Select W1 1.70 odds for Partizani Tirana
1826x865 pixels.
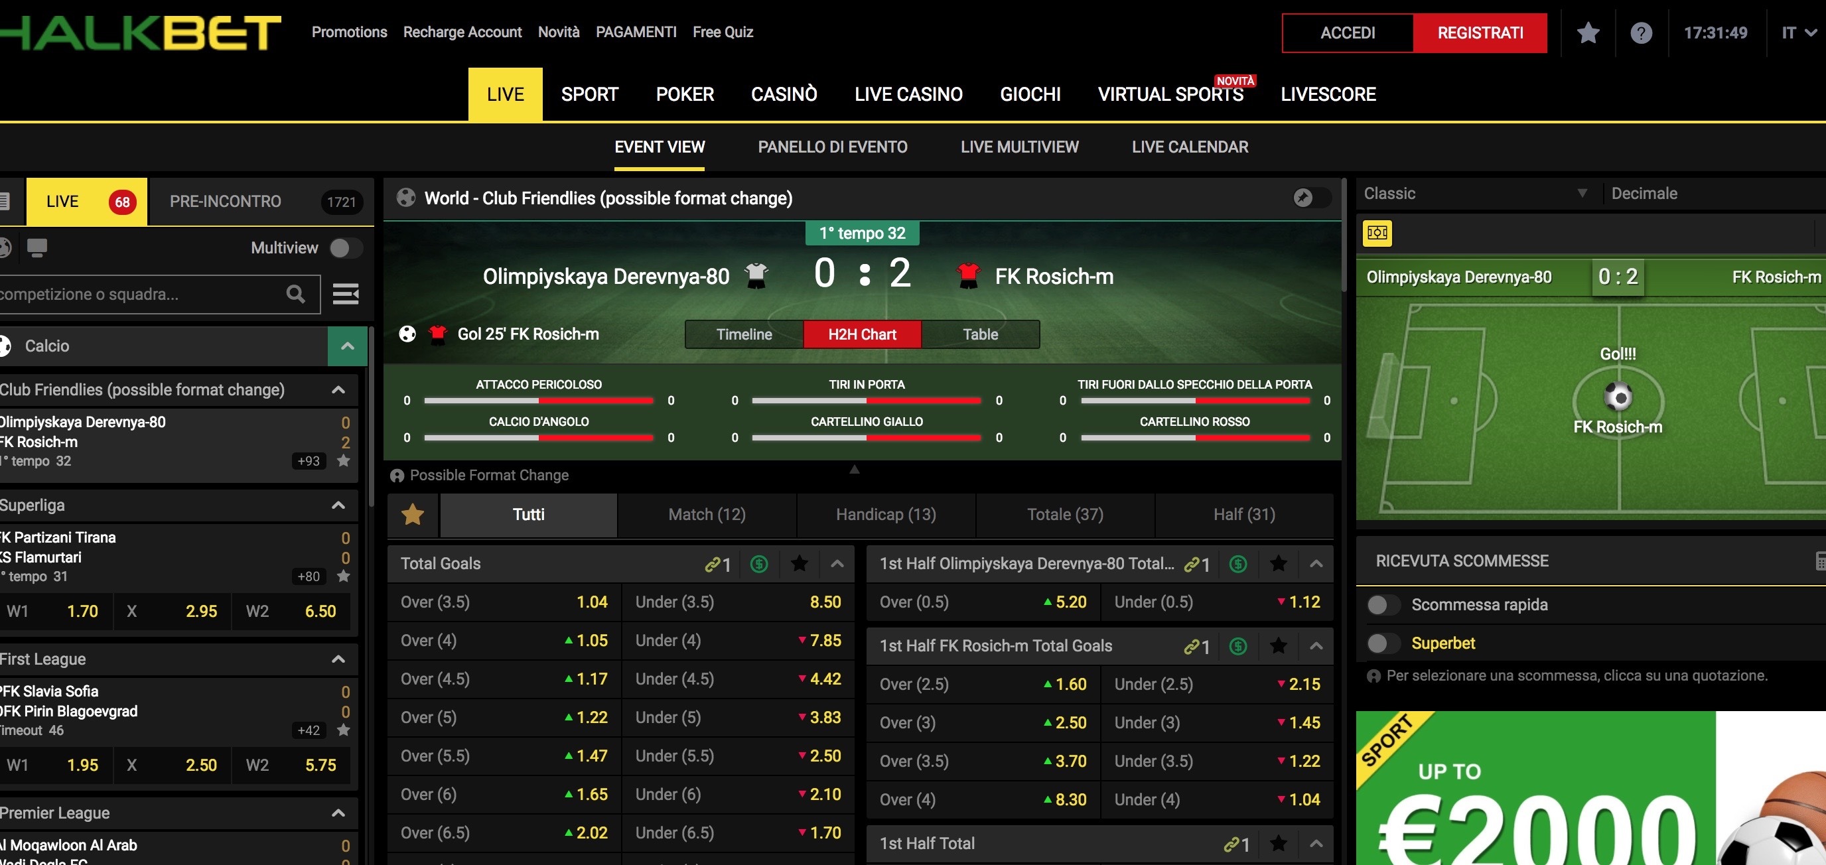pyautogui.click(x=55, y=612)
